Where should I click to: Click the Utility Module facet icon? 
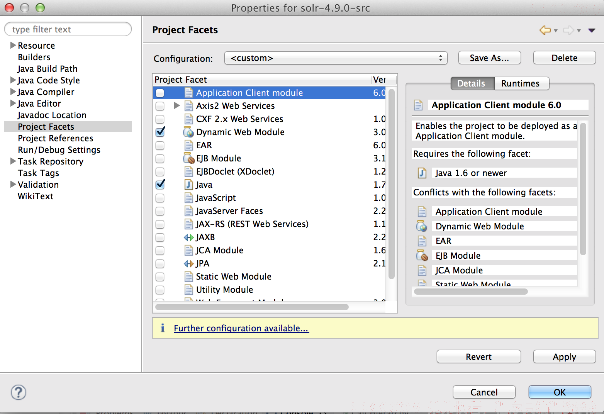[188, 290]
